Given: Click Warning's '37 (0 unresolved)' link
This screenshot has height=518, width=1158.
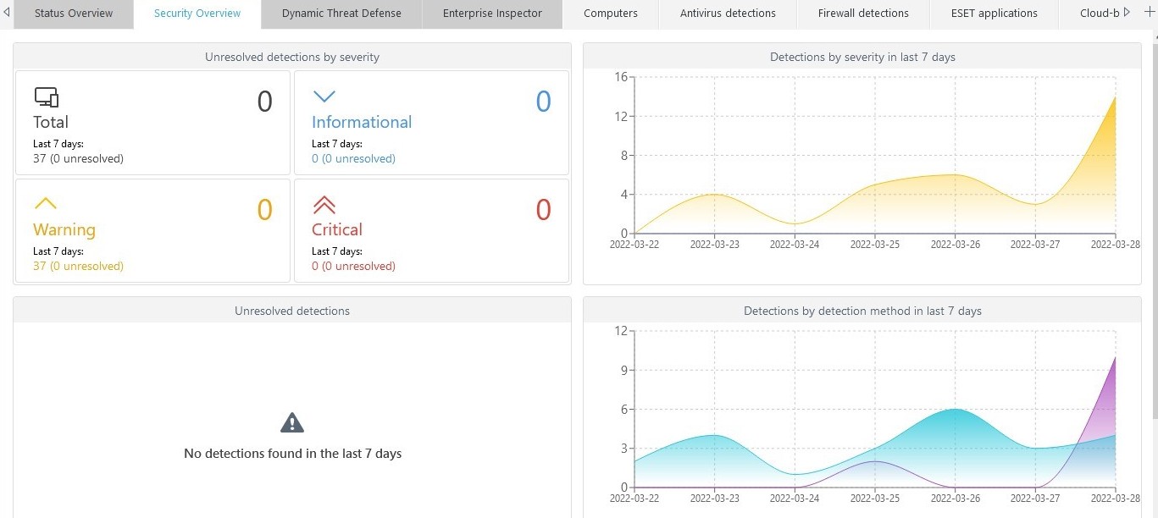Looking at the screenshot, I should point(78,266).
